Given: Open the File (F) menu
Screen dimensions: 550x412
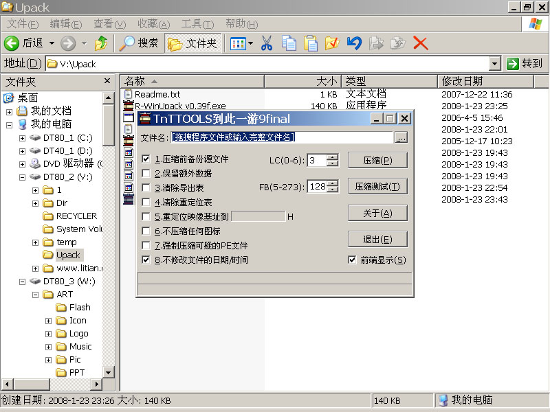Looking at the screenshot, I should 23,24.
